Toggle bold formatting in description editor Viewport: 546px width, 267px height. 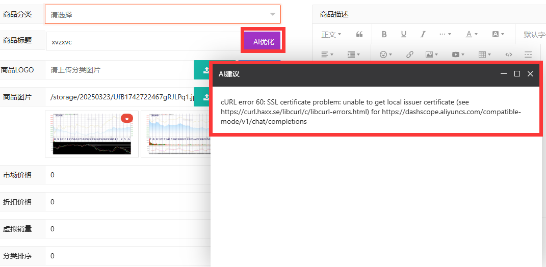(x=384, y=34)
